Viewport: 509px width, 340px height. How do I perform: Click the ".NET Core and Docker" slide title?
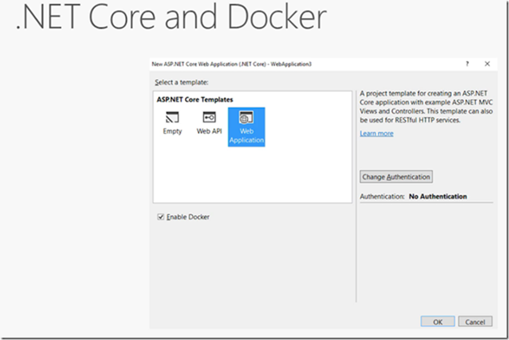coord(171,17)
